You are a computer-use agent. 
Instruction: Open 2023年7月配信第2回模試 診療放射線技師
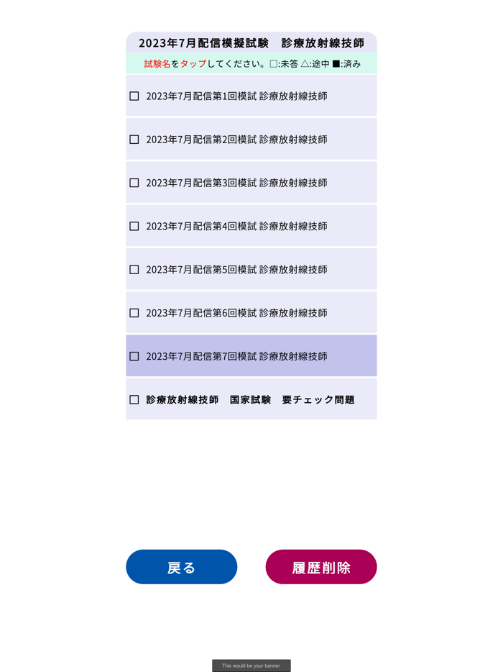point(237,139)
